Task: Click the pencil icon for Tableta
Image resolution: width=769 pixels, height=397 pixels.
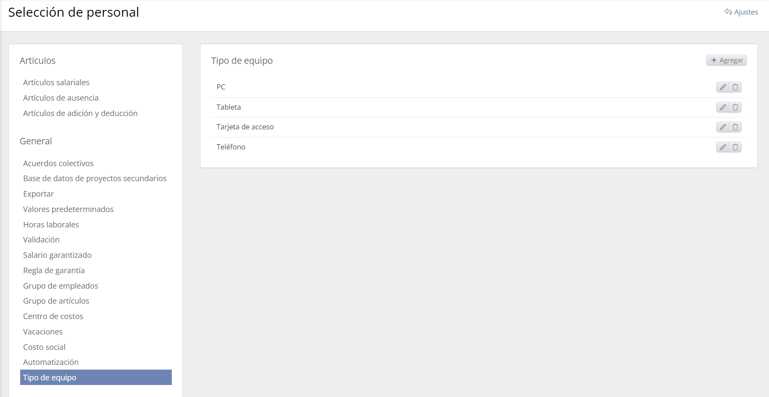Action: (x=723, y=107)
